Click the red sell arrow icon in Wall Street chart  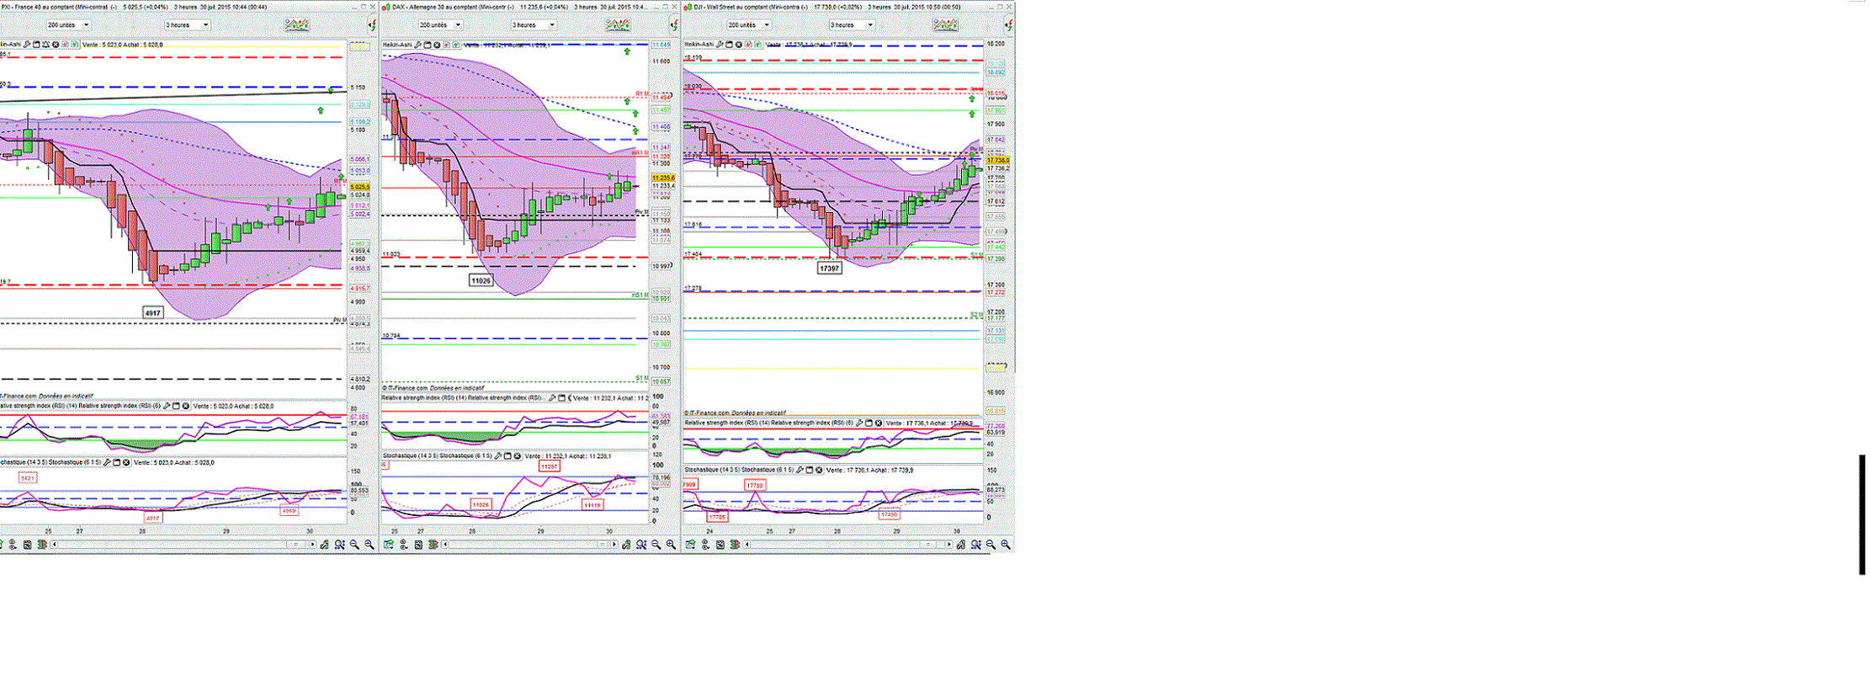(x=747, y=45)
